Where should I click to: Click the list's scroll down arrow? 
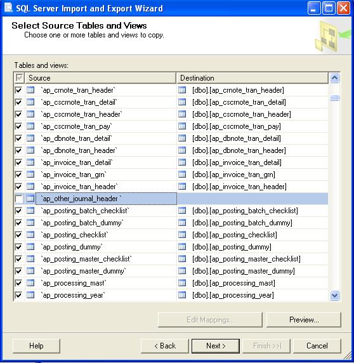tap(334, 295)
